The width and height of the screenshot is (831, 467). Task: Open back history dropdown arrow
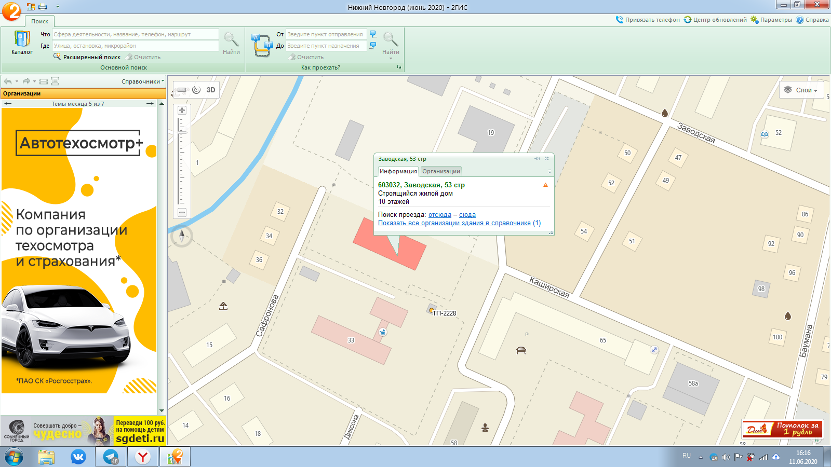(x=17, y=81)
